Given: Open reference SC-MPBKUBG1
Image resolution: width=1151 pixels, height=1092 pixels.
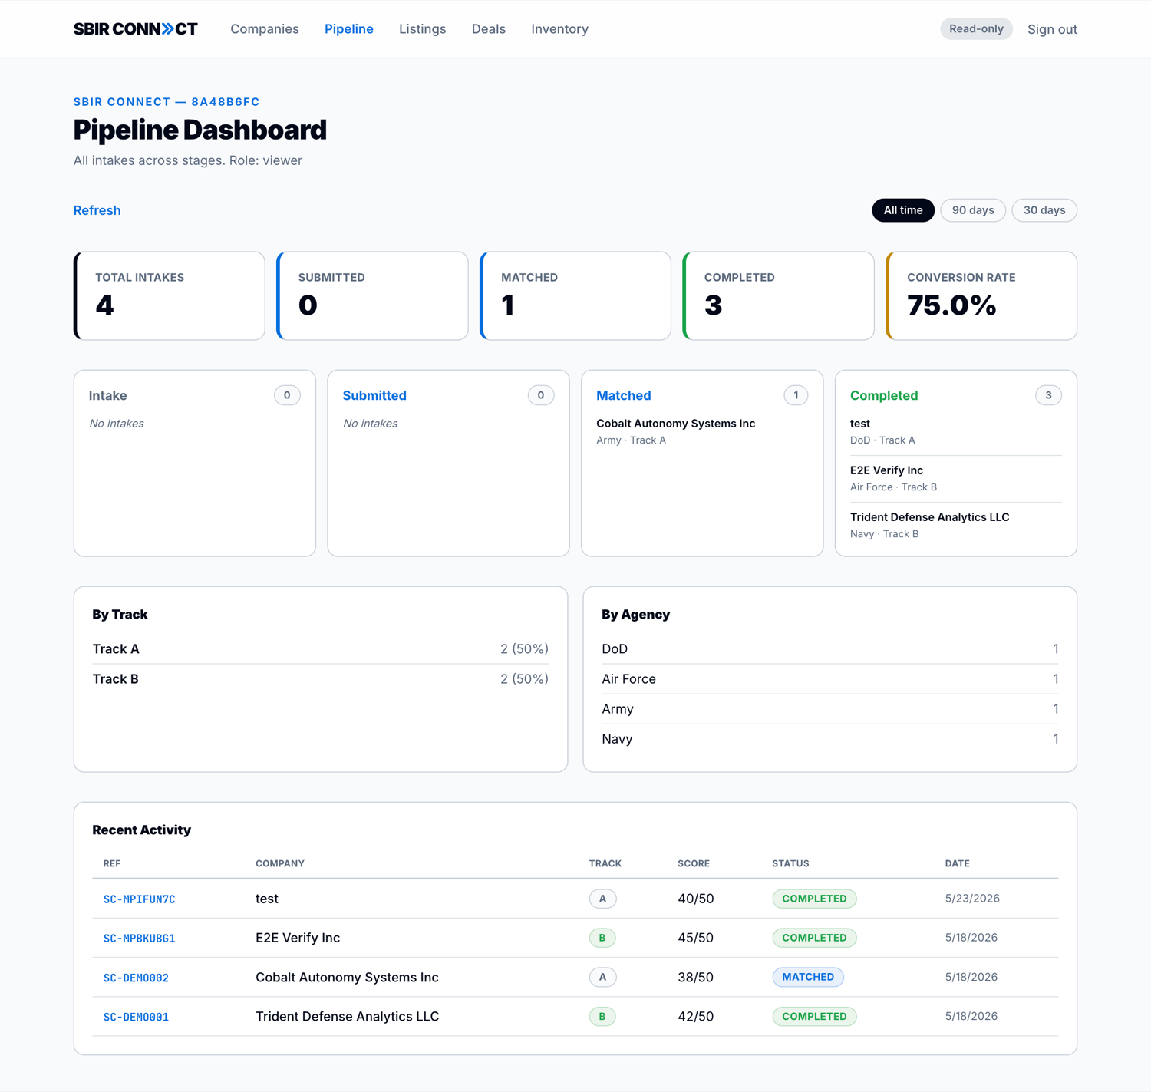Looking at the screenshot, I should tap(139, 939).
